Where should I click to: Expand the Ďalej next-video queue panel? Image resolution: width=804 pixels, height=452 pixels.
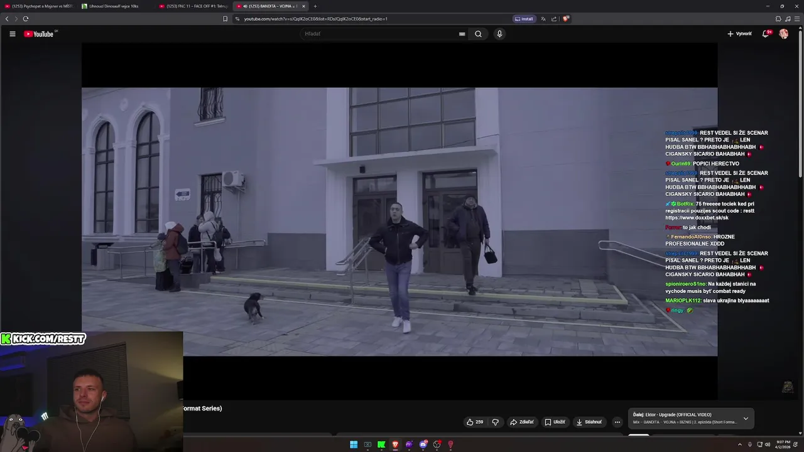[746, 418]
